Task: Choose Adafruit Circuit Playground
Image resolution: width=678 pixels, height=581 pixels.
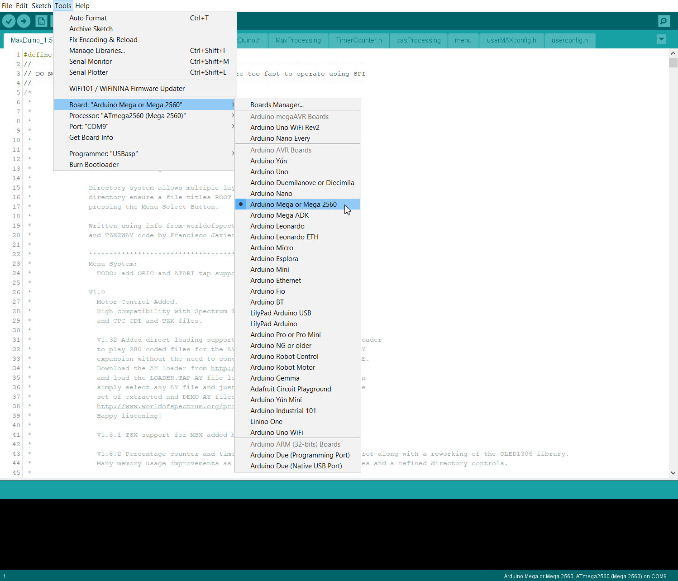Action: 297,389
